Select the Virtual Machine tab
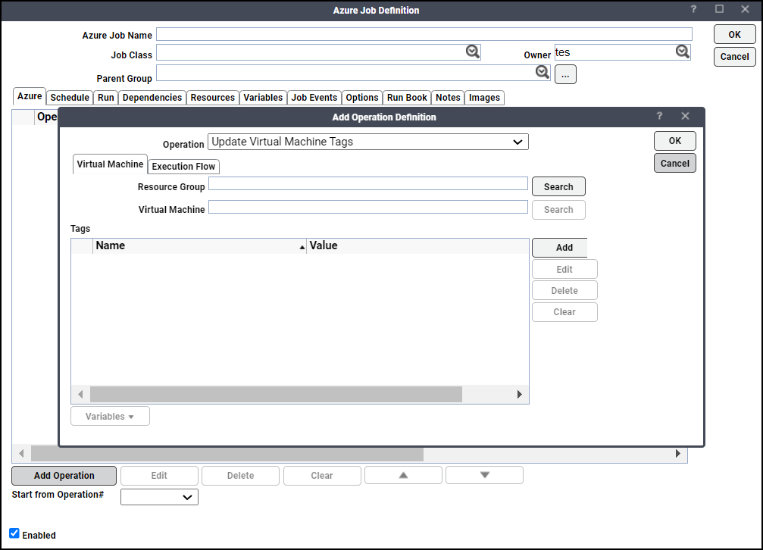 pos(110,164)
